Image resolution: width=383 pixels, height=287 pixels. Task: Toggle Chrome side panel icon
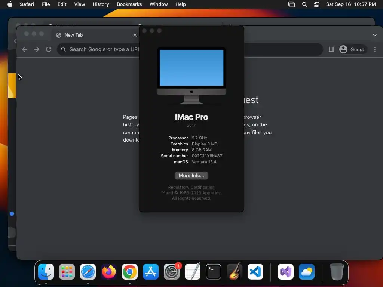point(331,50)
